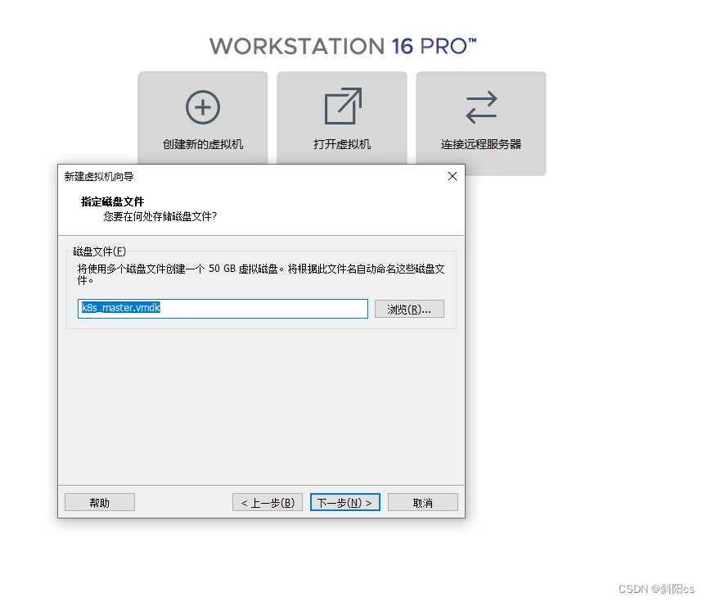Proceed with the 下一步(N) button
This screenshot has height=602, width=707.
coord(344,502)
